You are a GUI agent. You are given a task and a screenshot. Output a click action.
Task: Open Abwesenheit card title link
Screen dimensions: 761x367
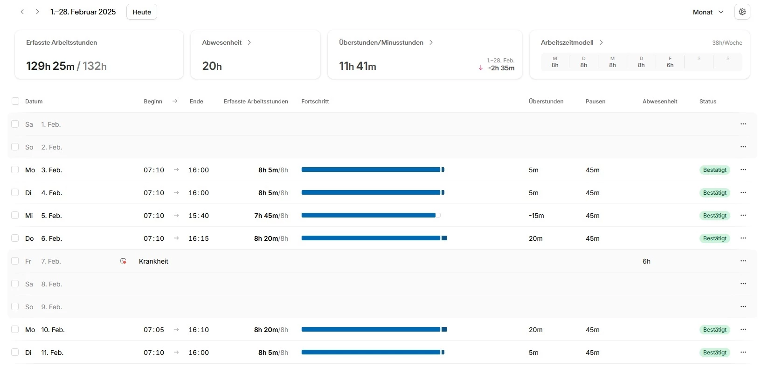click(x=222, y=42)
